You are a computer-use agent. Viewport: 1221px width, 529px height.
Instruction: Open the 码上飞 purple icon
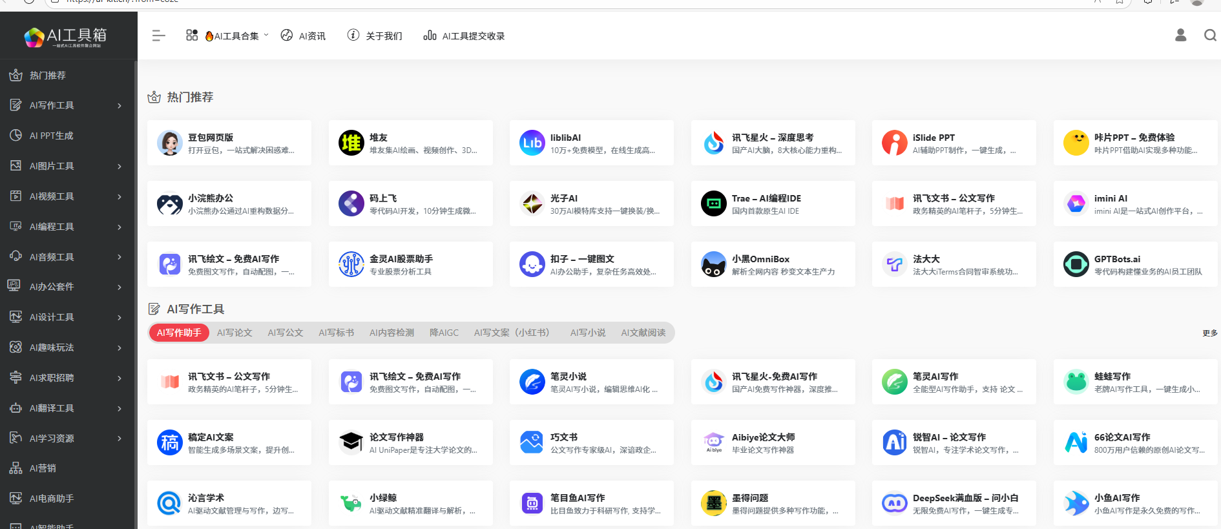351,203
